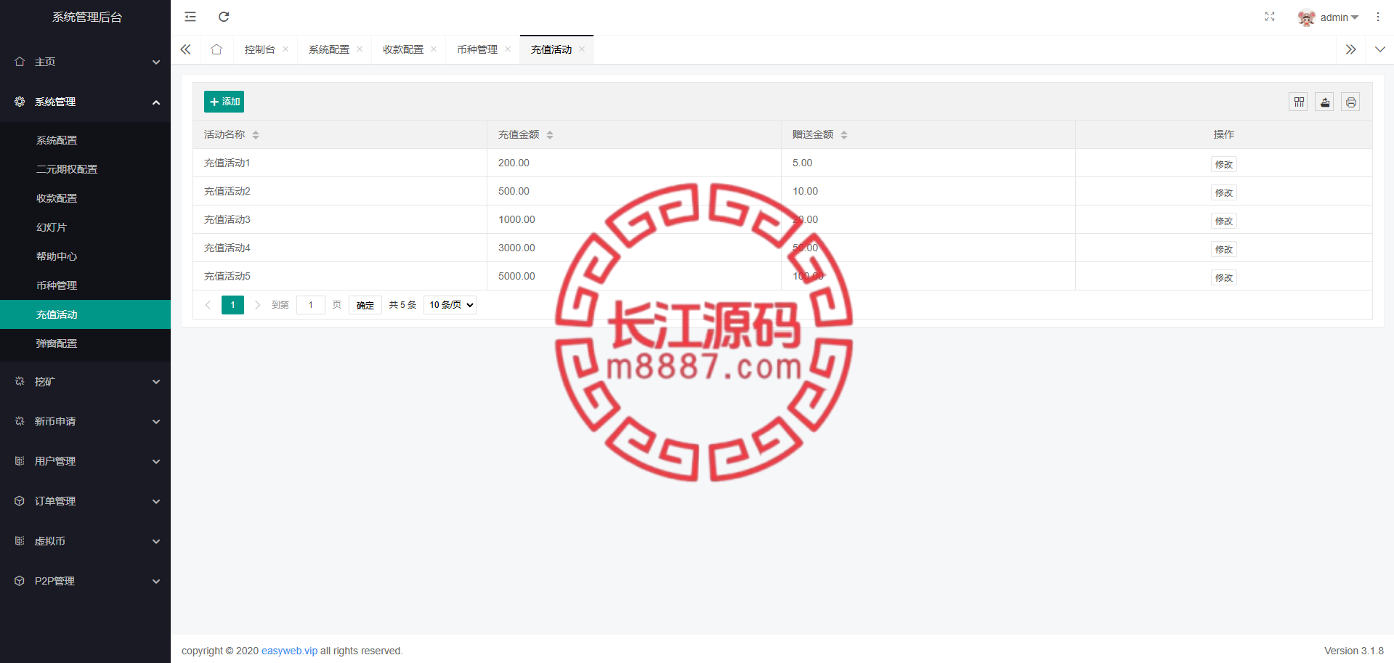
Task: Click 修改 for 充值活动4
Action: (1224, 249)
